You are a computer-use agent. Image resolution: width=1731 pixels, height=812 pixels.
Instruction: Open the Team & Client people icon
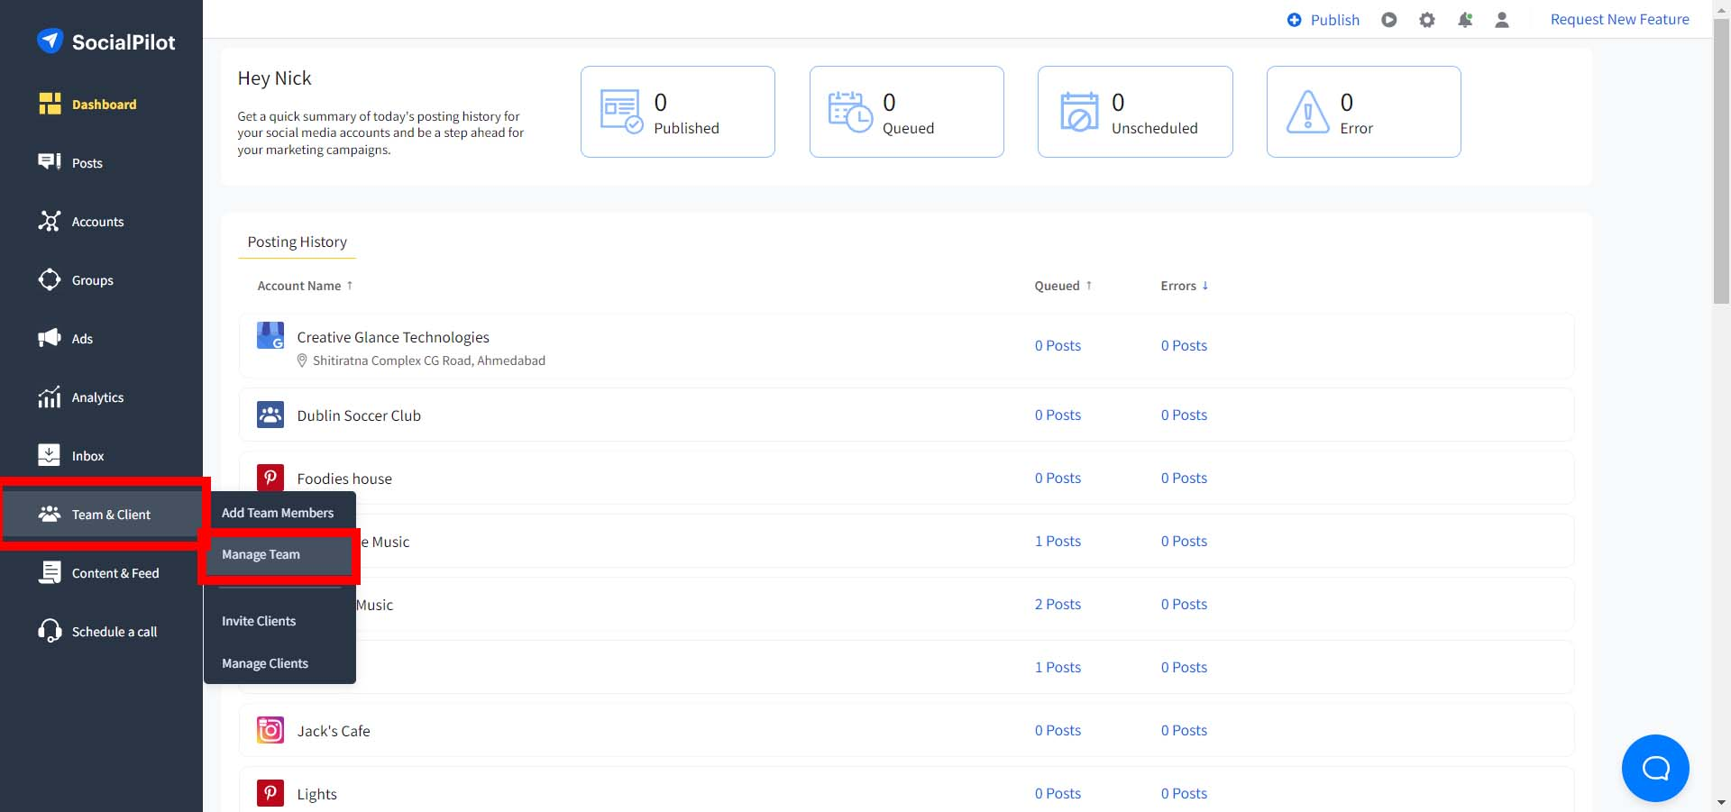coord(50,514)
